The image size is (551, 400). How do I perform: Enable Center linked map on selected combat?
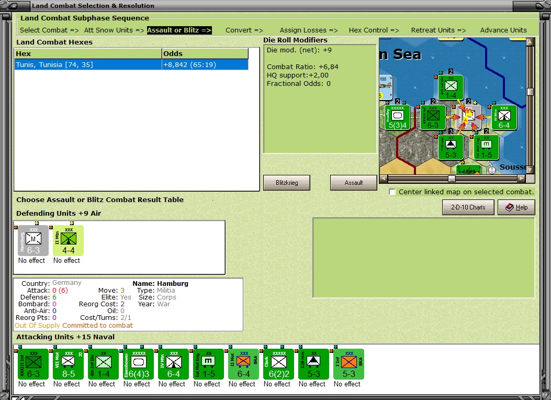click(392, 192)
